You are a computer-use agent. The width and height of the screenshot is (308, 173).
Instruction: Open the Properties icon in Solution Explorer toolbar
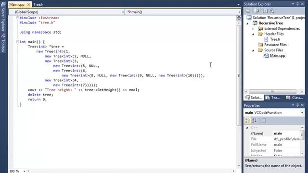pyautogui.click(x=248, y=11)
